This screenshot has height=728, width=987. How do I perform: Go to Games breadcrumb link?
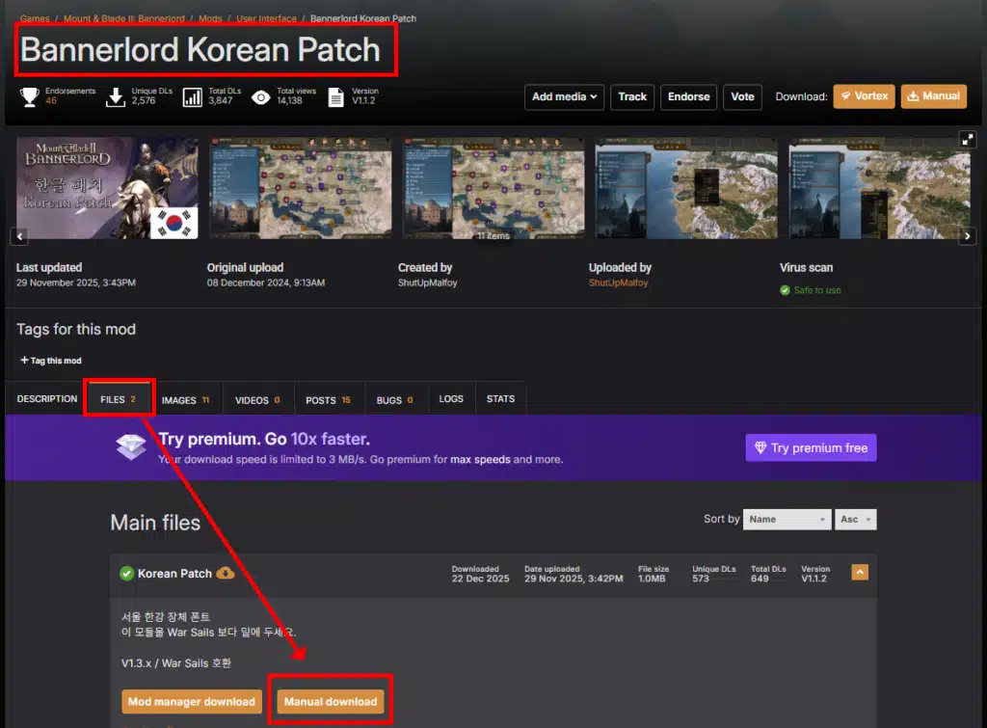(35, 19)
